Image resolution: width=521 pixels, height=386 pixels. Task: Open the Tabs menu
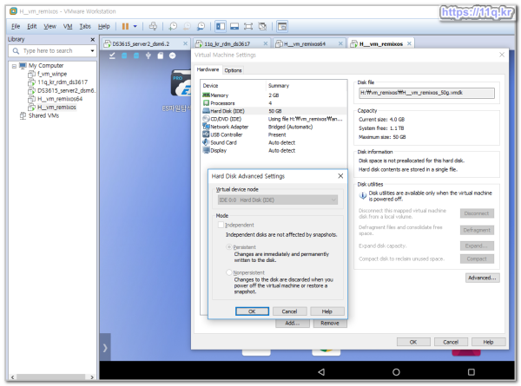[85, 26]
